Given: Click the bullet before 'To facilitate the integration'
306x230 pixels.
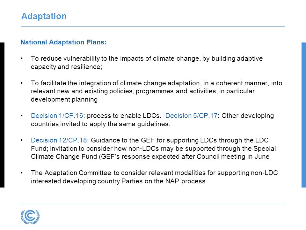Looking at the screenshot, I should (x=22, y=83).
